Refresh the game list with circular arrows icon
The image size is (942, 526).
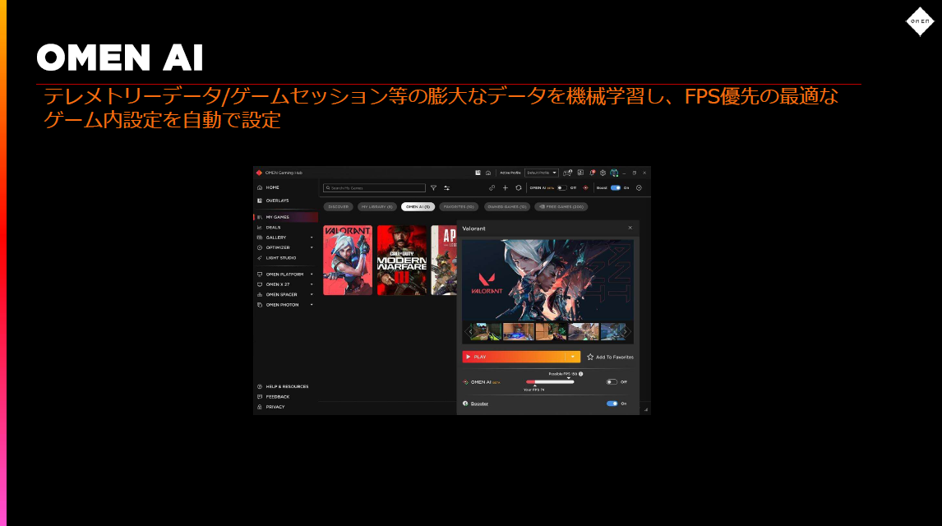519,188
